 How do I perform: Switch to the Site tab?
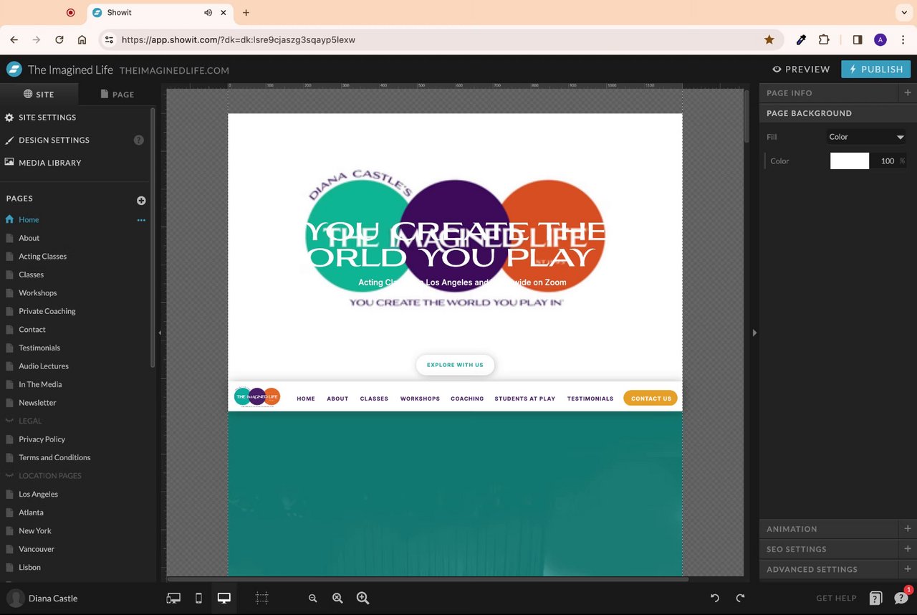coord(39,94)
